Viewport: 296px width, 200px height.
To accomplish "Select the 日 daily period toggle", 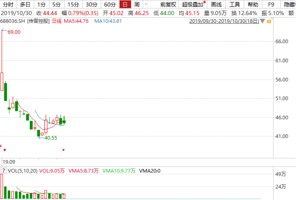I will click(x=125, y=4).
